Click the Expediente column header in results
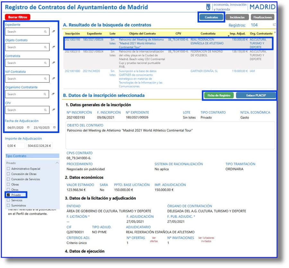289x268 pixels. (94, 33)
